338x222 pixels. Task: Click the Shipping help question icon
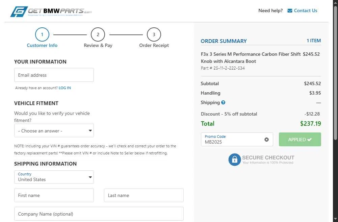(223, 102)
